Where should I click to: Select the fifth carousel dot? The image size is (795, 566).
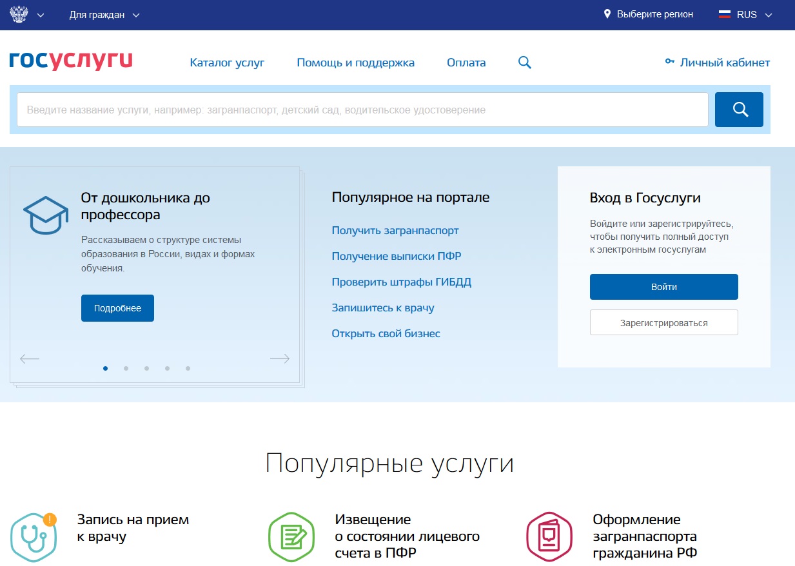tap(188, 368)
